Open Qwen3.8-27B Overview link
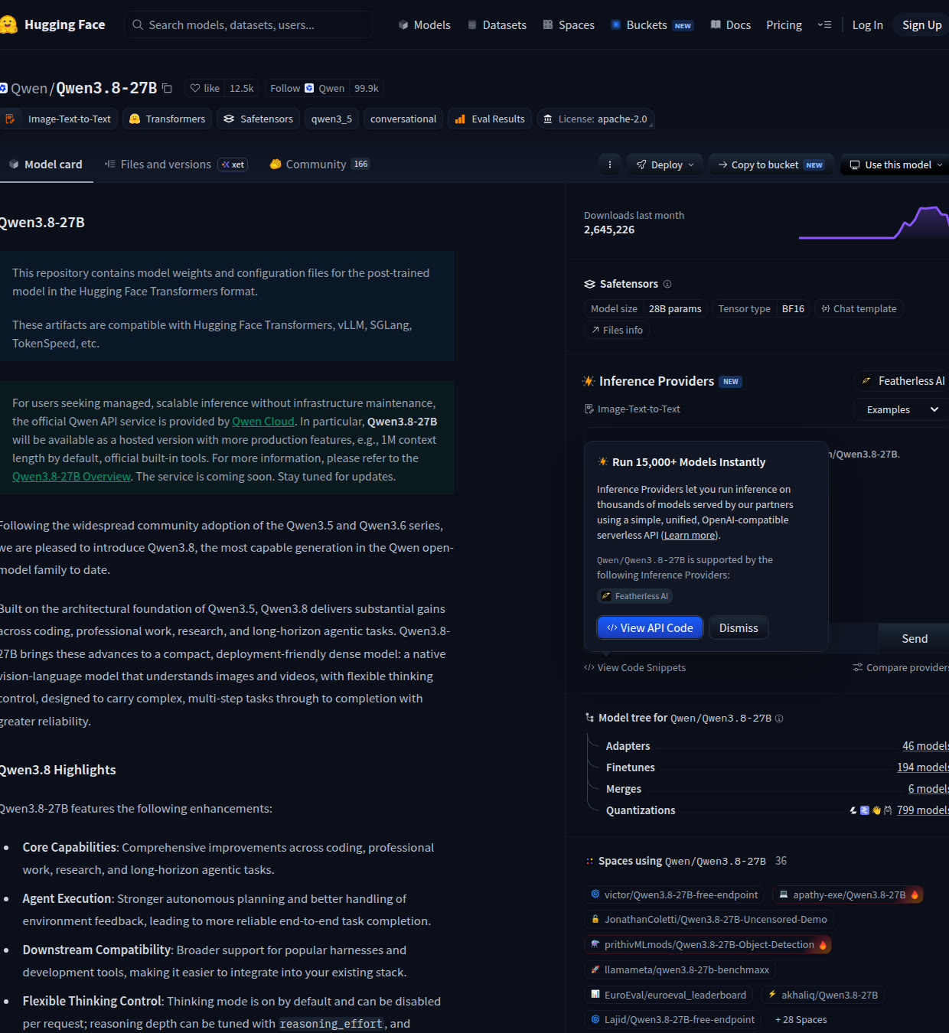The height and width of the screenshot is (1033, 949). coord(71,477)
